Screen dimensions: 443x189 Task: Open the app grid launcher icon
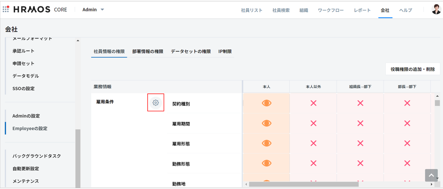[x=6, y=9]
